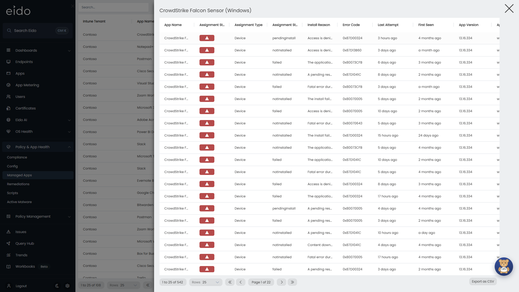Click Export as CSV button
The image size is (519, 292).
(483, 281)
